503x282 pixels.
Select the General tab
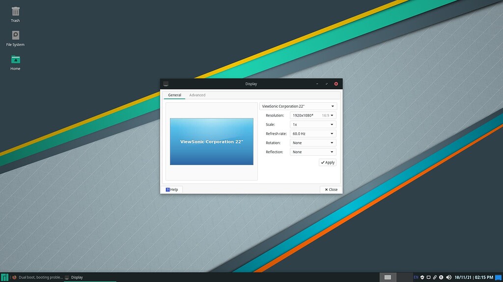174,94
